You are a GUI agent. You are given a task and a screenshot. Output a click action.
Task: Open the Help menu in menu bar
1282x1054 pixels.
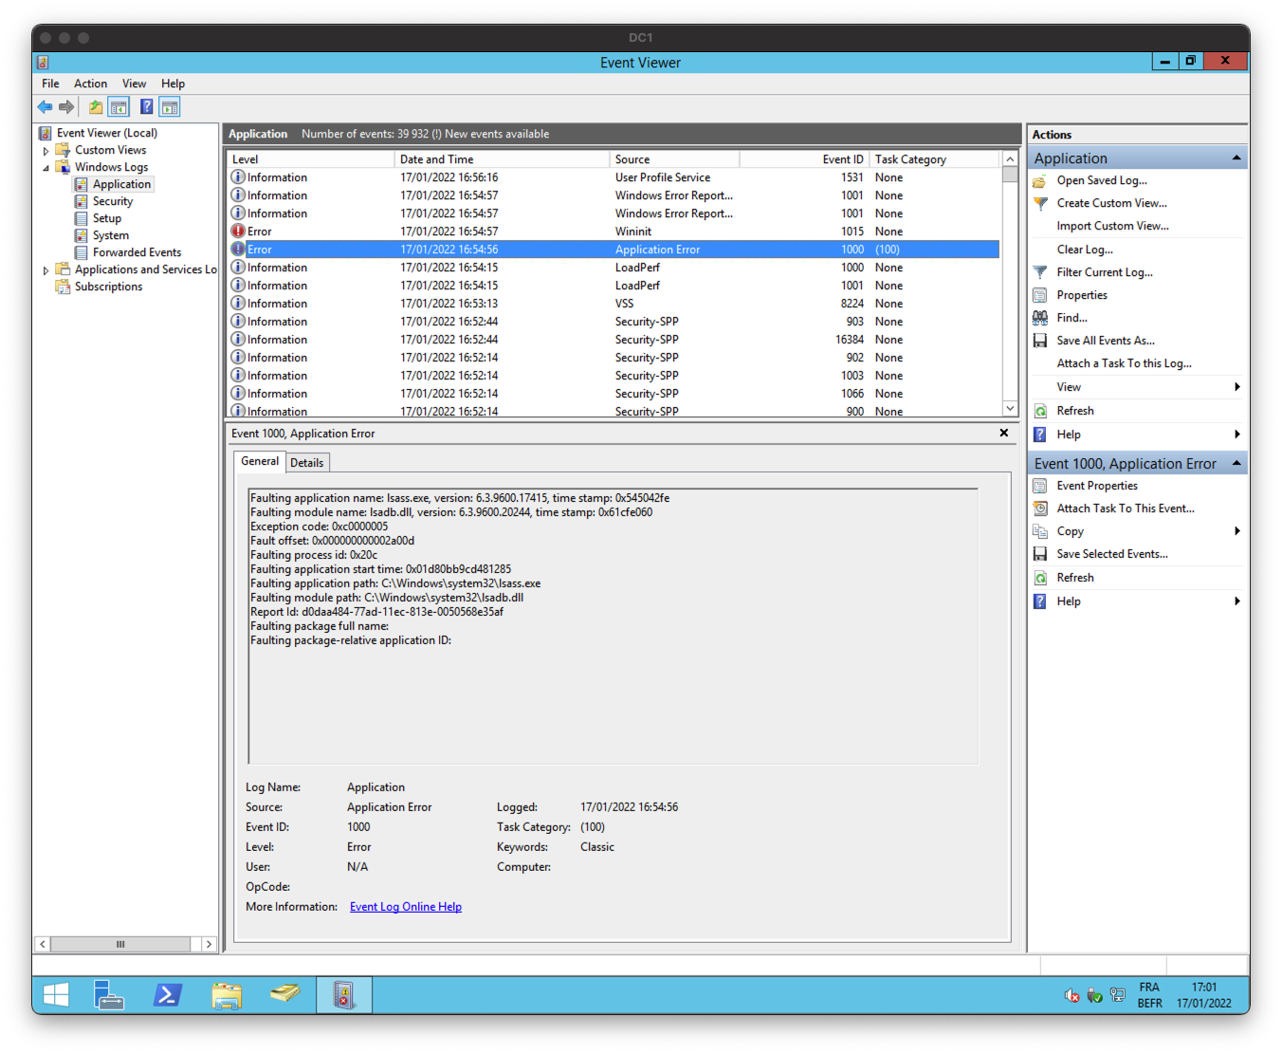tap(174, 83)
